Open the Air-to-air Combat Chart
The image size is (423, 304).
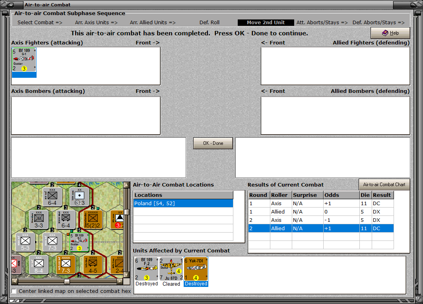[x=384, y=185]
